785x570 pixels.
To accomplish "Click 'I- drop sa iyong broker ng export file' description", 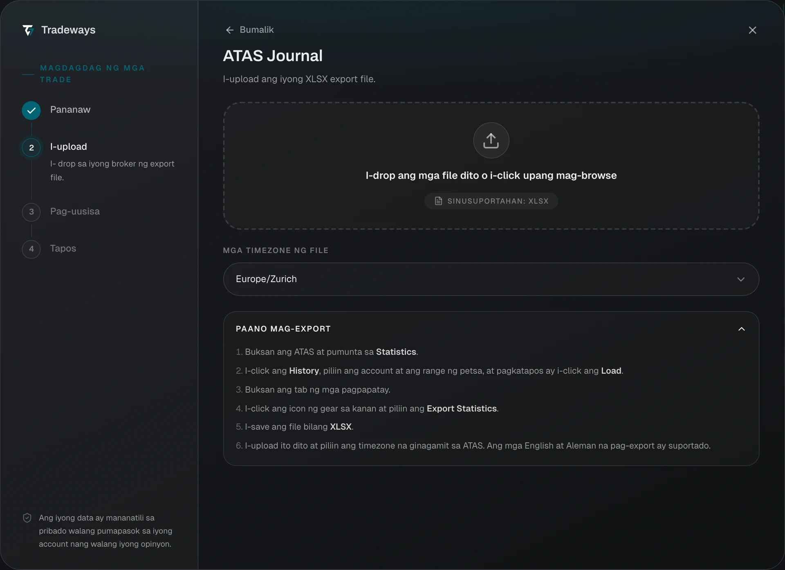I will click(112, 171).
